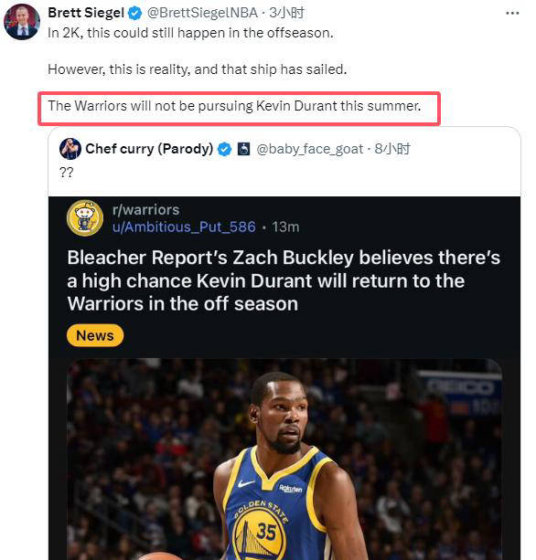Open the @baby_face_goat handle
Screen dimensions: 536x560
(x=310, y=149)
